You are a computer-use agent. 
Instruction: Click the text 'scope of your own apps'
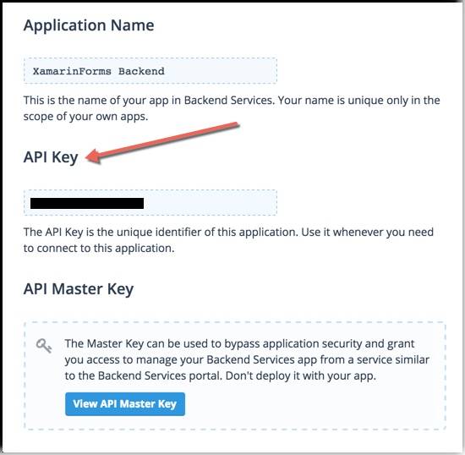pyautogui.click(x=85, y=116)
